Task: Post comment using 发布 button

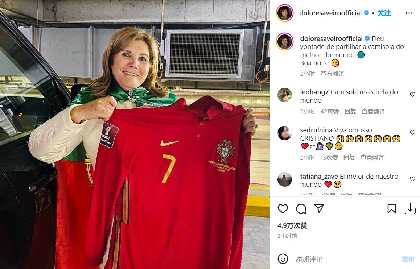Action: click(408, 259)
